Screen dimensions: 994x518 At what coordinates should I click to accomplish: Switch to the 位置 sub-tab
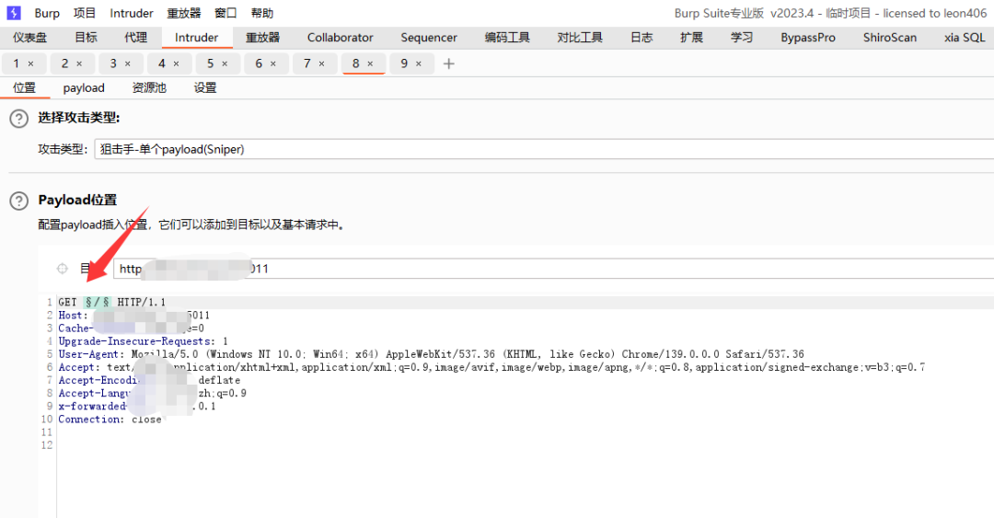25,88
